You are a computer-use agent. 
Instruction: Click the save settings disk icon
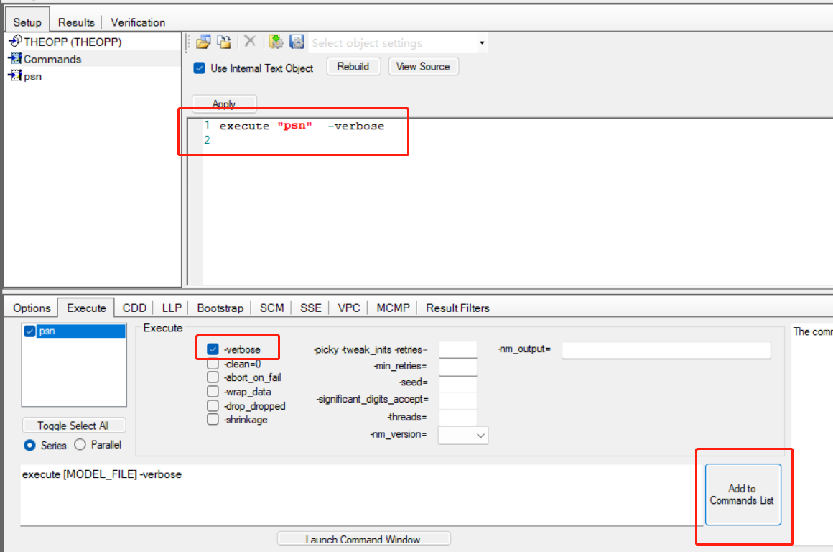click(x=297, y=42)
